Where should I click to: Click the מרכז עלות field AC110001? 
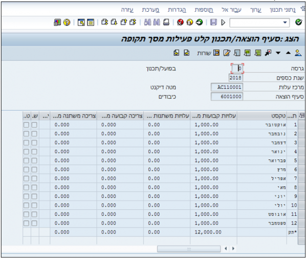pos(227,87)
